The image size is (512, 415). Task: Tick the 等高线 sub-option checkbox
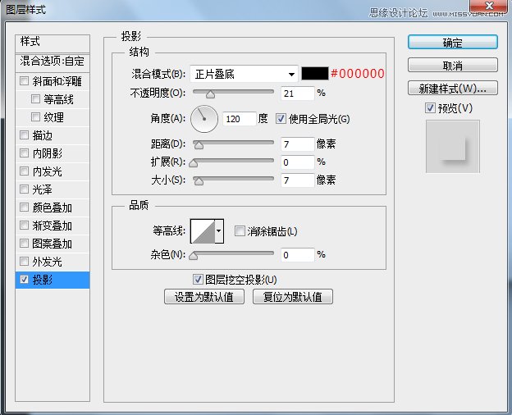[35, 98]
